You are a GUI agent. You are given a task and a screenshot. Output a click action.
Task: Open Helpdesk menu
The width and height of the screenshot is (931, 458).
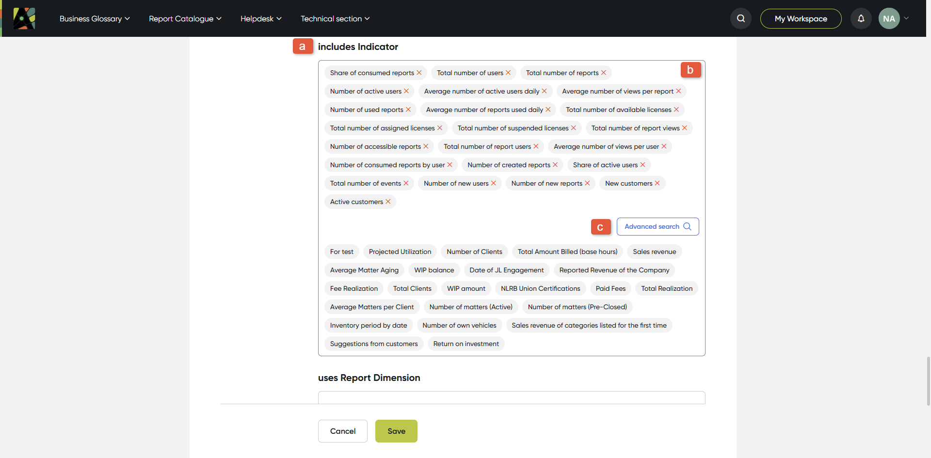pyautogui.click(x=261, y=18)
